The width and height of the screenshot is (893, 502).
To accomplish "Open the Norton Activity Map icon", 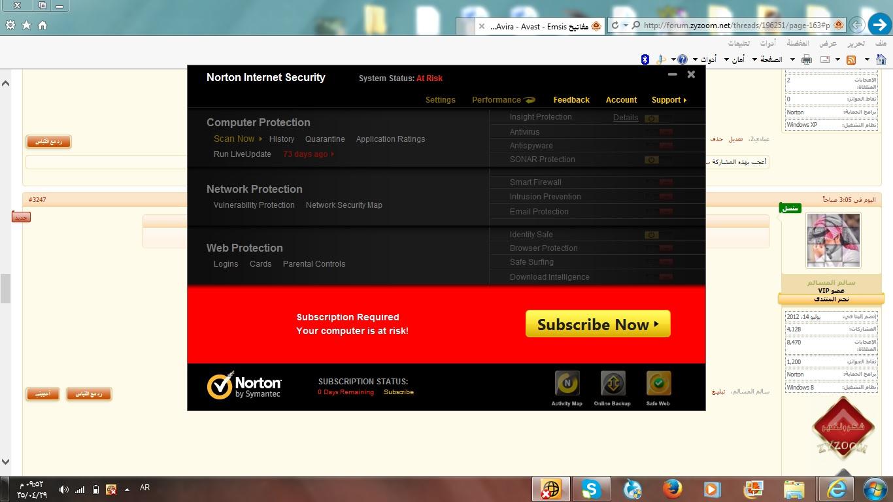I will point(567,384).
